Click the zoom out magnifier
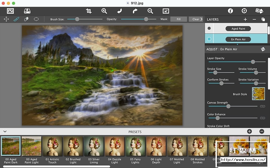Viewport: 270px width, 168px height. coord(150,11)
